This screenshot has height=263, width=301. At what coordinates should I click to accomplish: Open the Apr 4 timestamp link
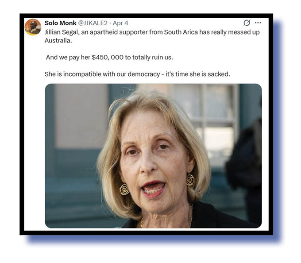[x=120, y=23]
